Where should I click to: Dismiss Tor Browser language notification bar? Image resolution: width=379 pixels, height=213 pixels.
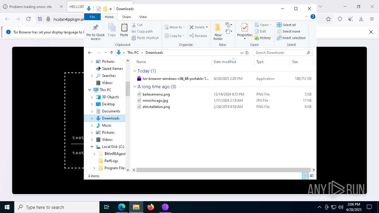[371, 32]
